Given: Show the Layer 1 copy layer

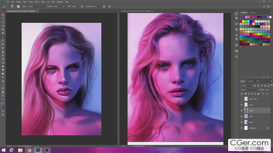Looking at the screenshot, I should pos(241,99).
